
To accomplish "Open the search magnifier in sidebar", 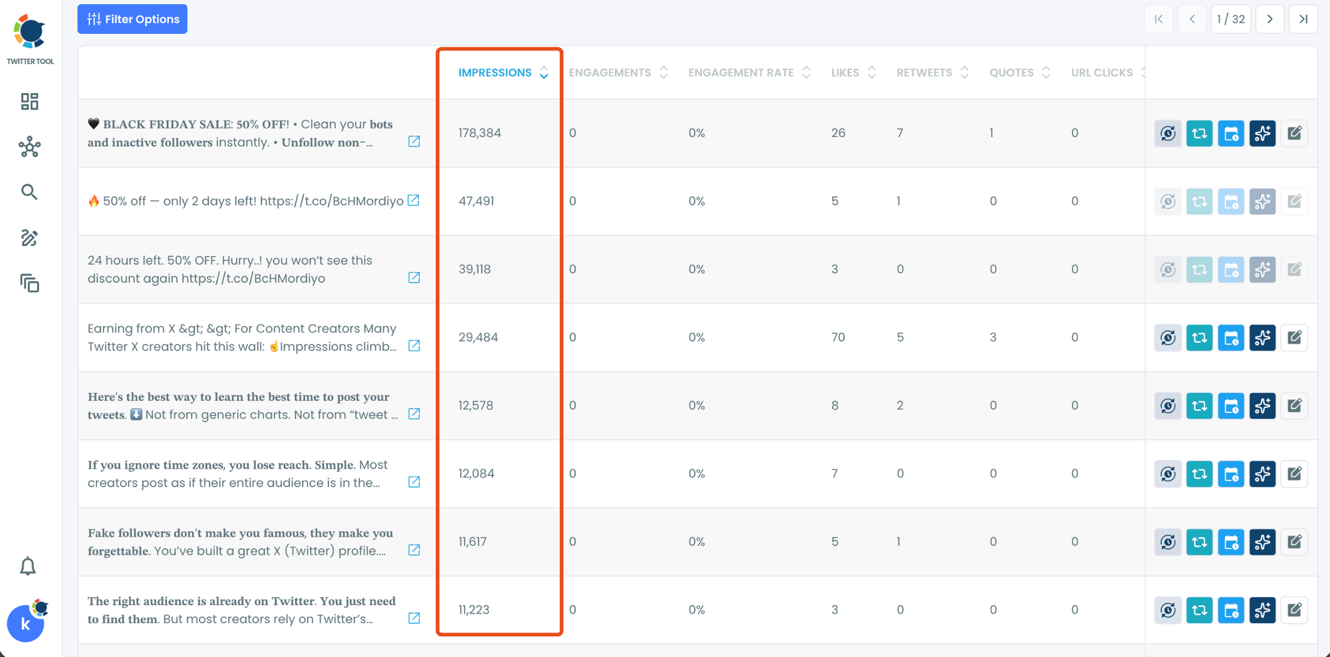I will pyautogui.click(x=29, y=192).
